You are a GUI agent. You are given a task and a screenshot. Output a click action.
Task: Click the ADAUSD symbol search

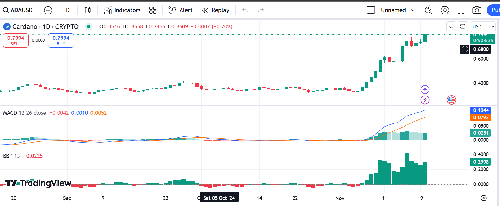[x=18, y=10]
